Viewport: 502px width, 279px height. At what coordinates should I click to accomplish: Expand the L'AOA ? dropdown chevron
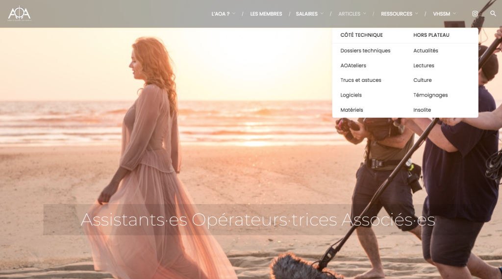tap(234, 14)
